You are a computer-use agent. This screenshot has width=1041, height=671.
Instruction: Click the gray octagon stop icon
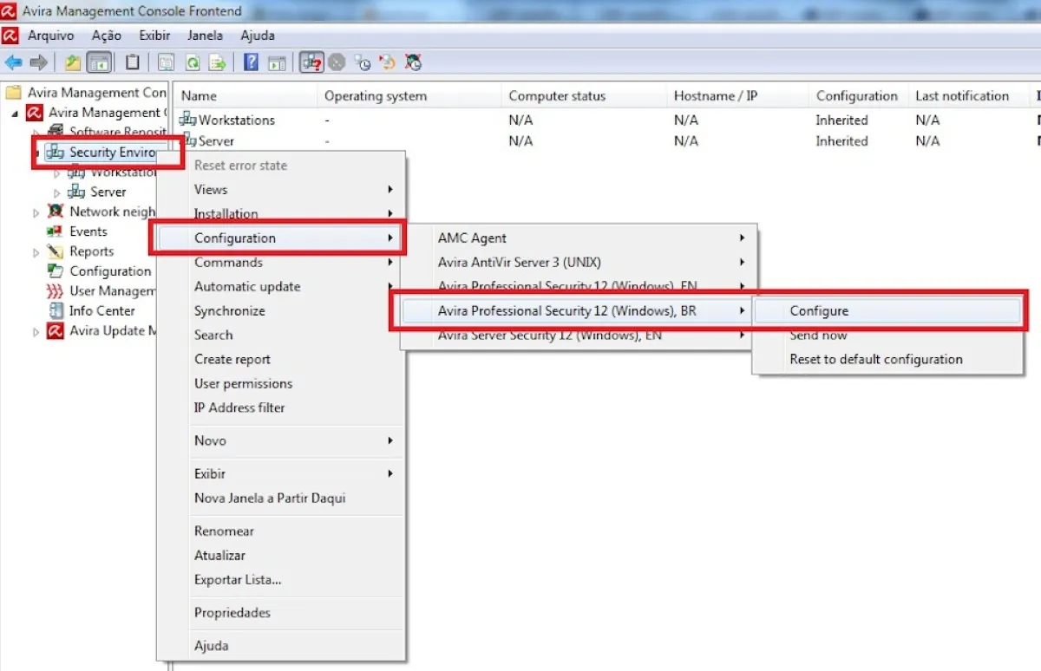pyautogui.click(x=337, y=62)
